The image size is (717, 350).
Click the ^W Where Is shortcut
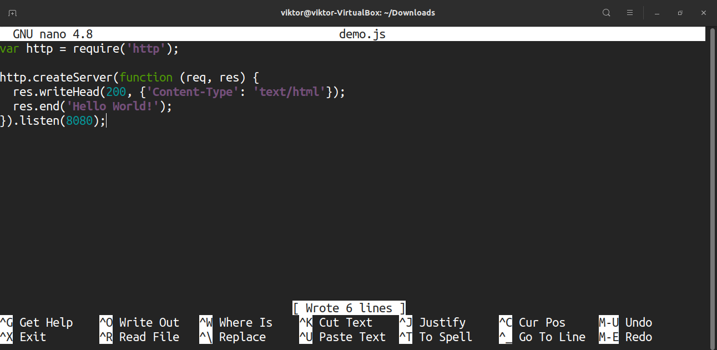236,323
